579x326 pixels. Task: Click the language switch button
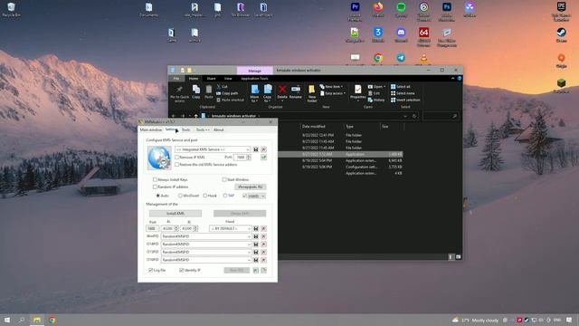tap(251, 187)
